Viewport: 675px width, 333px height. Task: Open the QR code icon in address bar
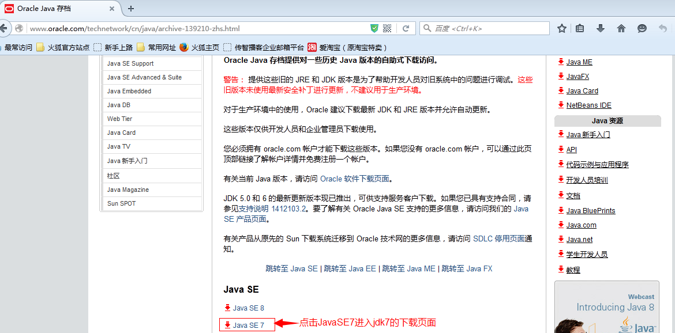tap(387, 28)
